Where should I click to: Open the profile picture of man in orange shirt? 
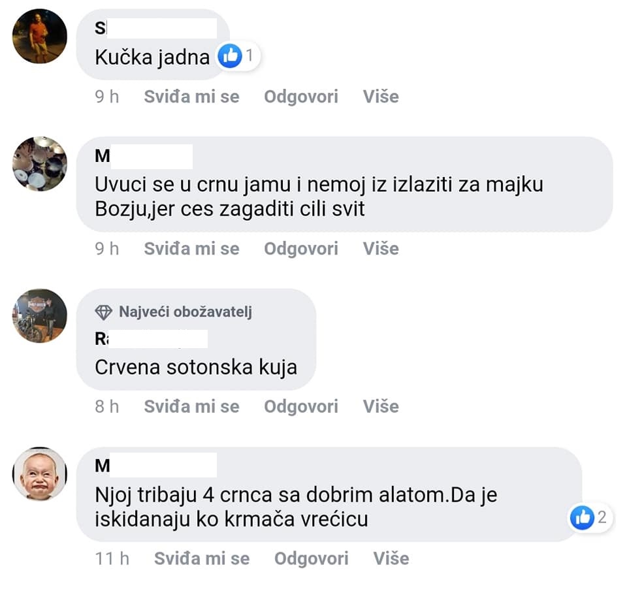[40, 36]
